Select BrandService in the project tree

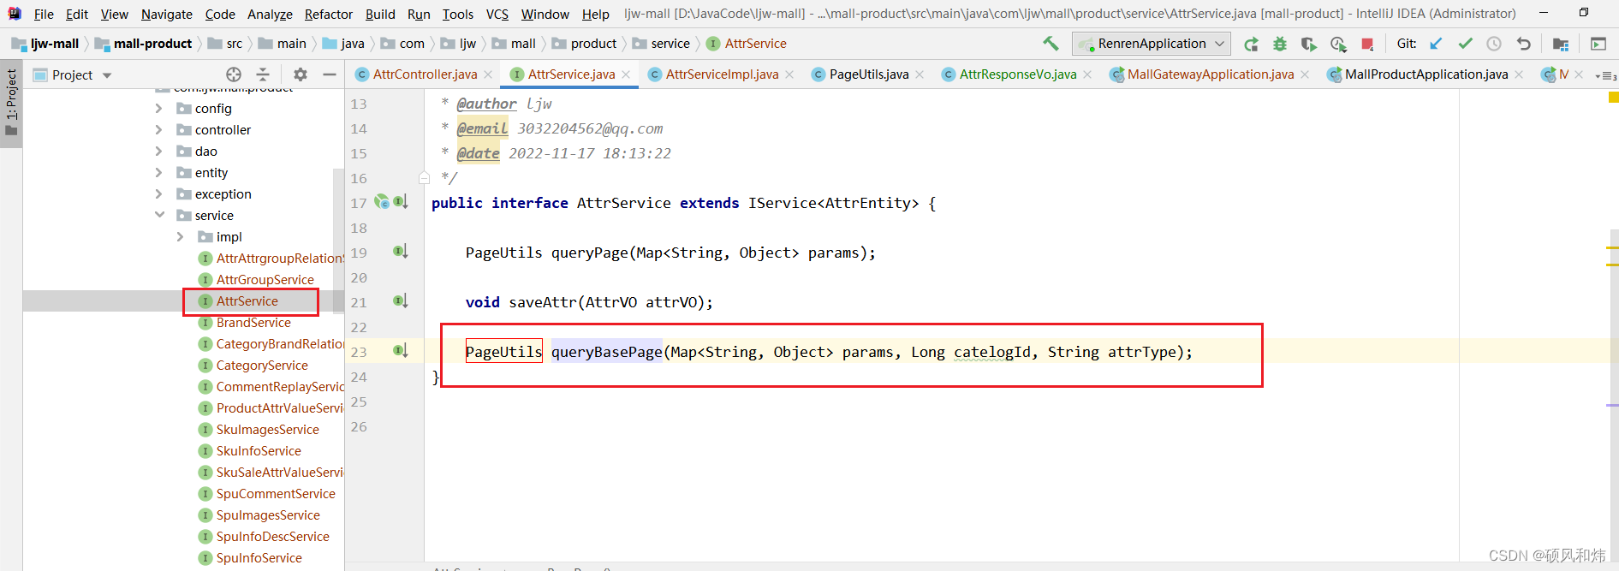tap(253, 323)
